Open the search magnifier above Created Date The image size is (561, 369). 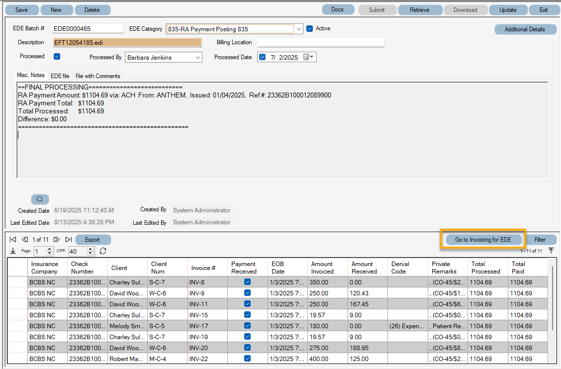(39, 199)
